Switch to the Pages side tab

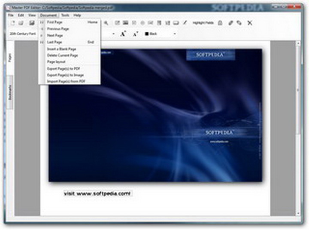[10, 58]
